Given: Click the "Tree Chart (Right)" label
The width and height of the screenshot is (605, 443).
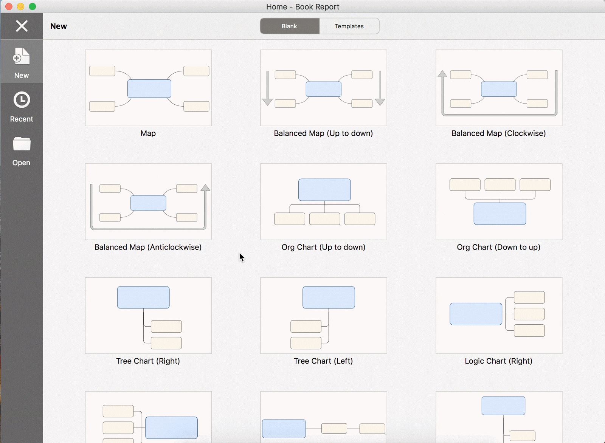Looking at the screenshot, I should pos(148,361).
